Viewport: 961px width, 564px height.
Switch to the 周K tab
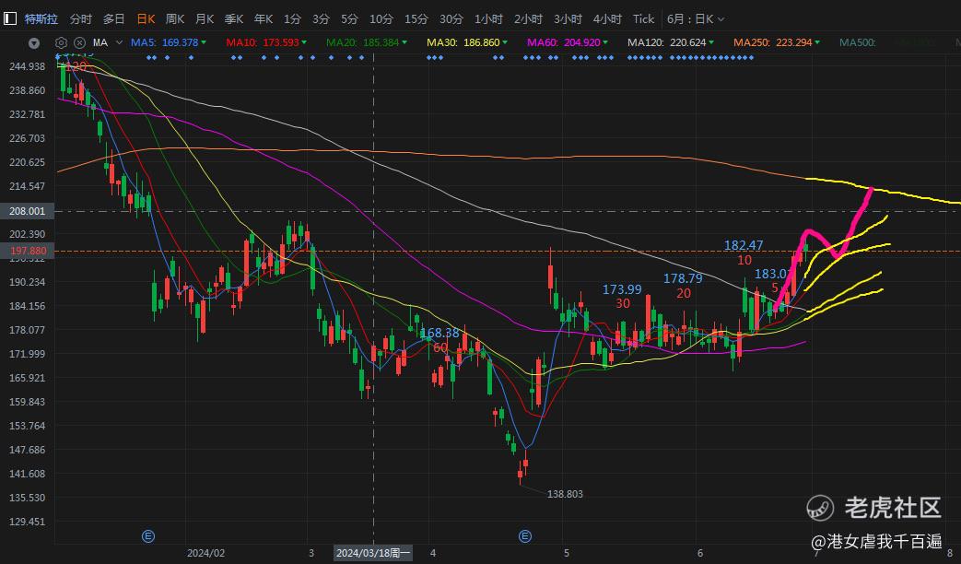coord(175,19)
